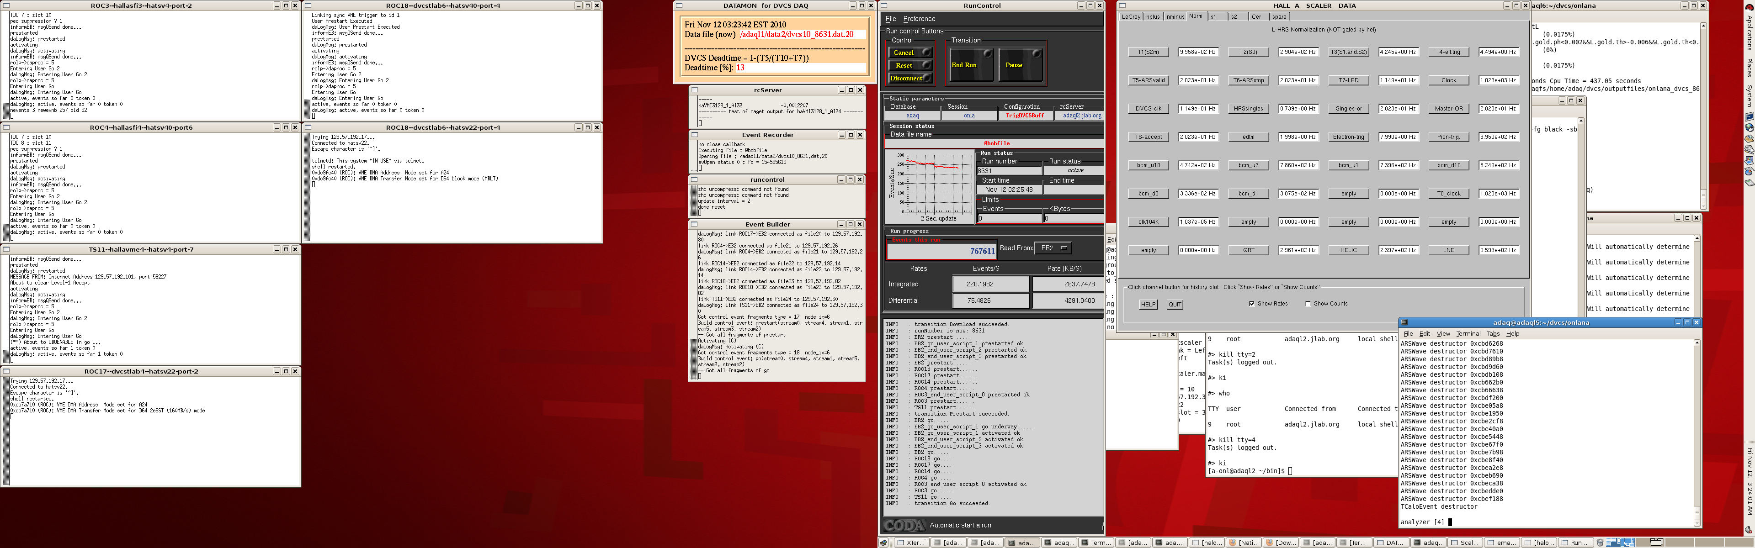Screen dimensions: 1755x548
Task: Click the Red Hat Applications menu icon
Action: coord(1749,7)
